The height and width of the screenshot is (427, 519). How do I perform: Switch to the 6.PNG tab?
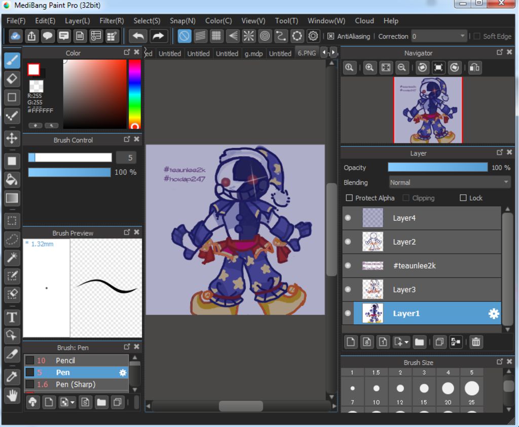coord(307,53)
